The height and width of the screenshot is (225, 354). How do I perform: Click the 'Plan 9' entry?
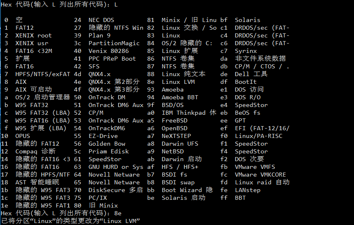(99, 35)
